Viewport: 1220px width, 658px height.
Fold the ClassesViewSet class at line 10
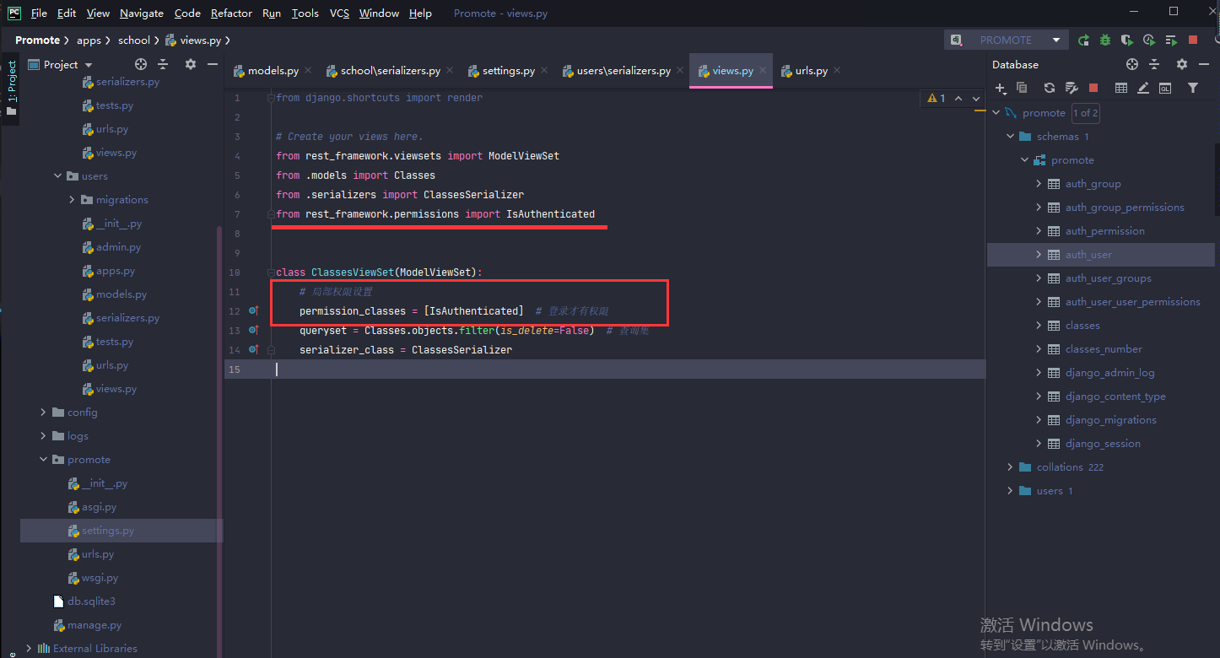click(271, 272)
